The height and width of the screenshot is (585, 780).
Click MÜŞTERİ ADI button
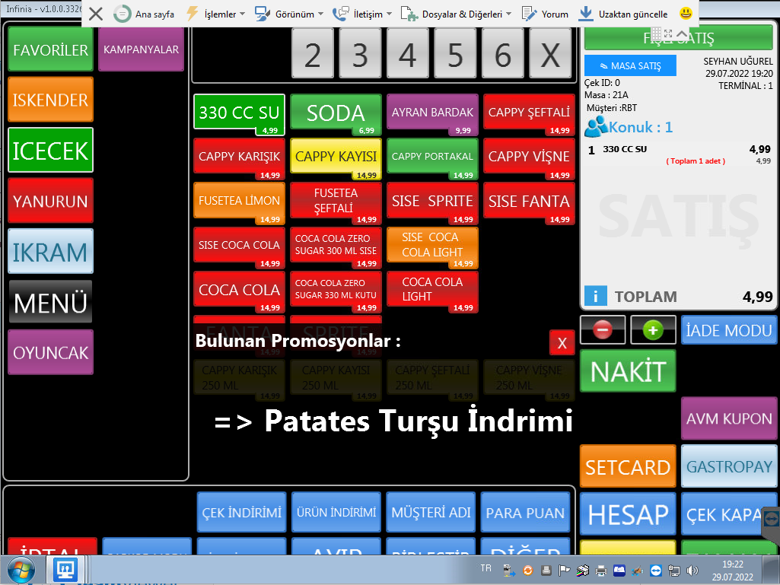pyautogui.click(x=431, y=513)
